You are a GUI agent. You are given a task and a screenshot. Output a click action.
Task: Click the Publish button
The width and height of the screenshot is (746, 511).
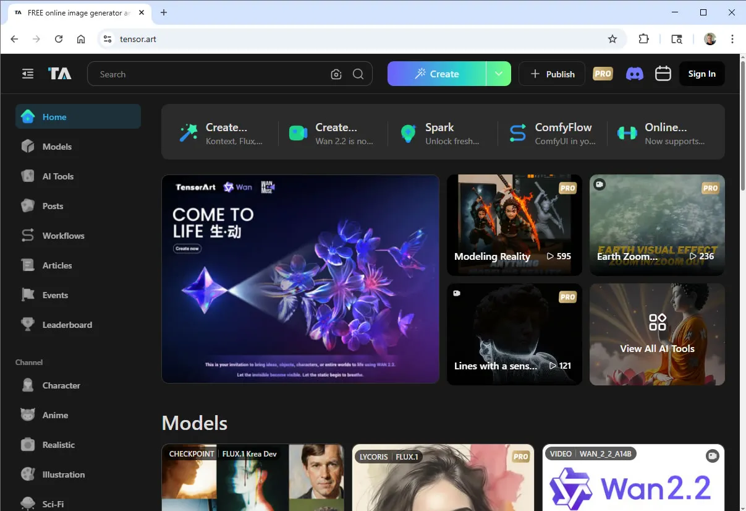552,74
